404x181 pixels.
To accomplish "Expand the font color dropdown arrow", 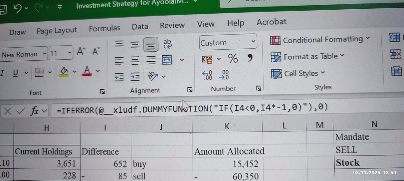I will point(98,70).
